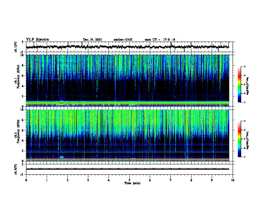Click the ch.2 spectrogram color bar

tap(240, 139)
